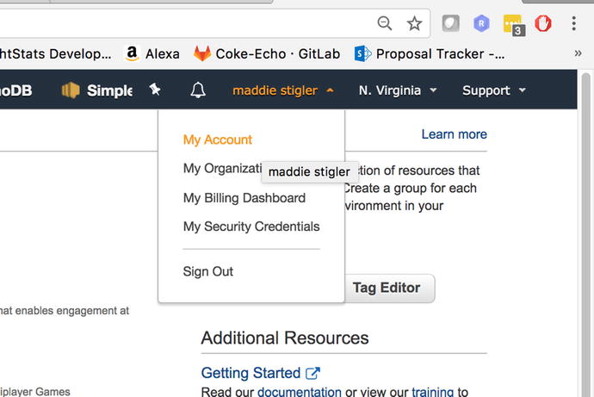Expand the N. Virginia region dropdown
Image resolution: width=594 pixels, height=397 pixels.
[398, 90]
